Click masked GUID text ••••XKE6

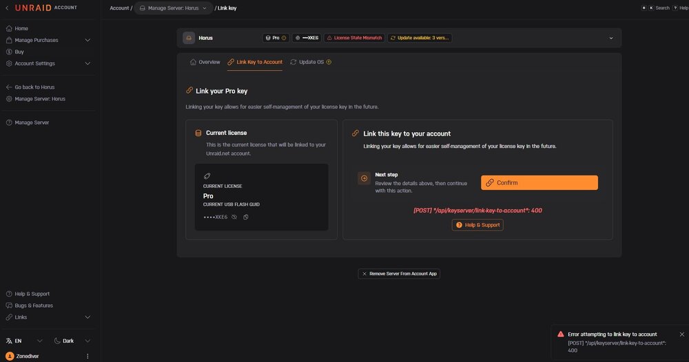[x=215, y=217]
